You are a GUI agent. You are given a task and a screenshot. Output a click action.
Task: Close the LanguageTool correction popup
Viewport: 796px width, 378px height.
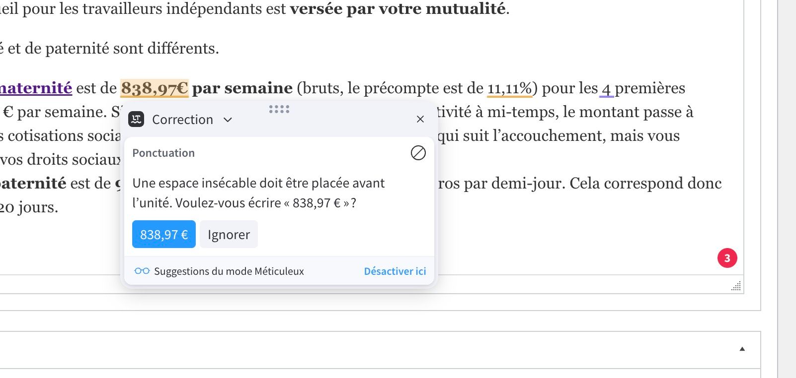point(420,119)
